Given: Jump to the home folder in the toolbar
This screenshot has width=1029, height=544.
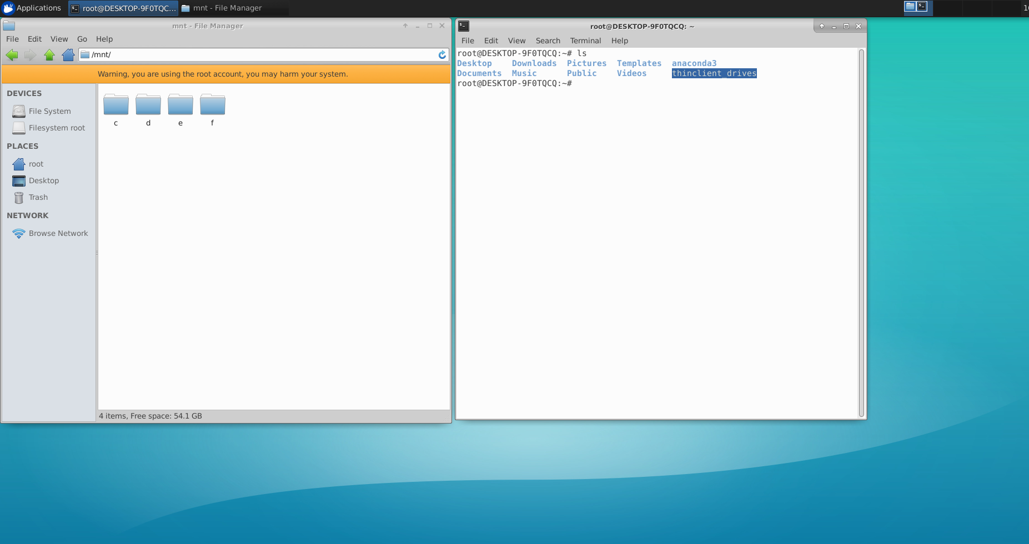Looking at the screenshot, I should [68, 54].
